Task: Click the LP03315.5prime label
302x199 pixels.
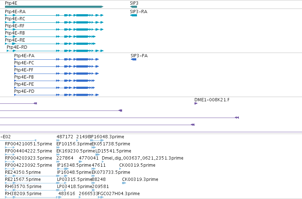Action: [x=75, y=179]
